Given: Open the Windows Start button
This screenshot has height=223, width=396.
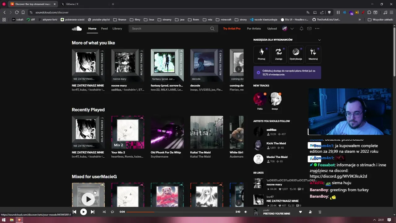Looking at the screenshot, I should 4,220.
